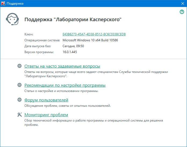This screenshot has width=187, height=147.
Task: Click heading "Поддержка Лаборатории Касперского"
Action: point(73,19)
